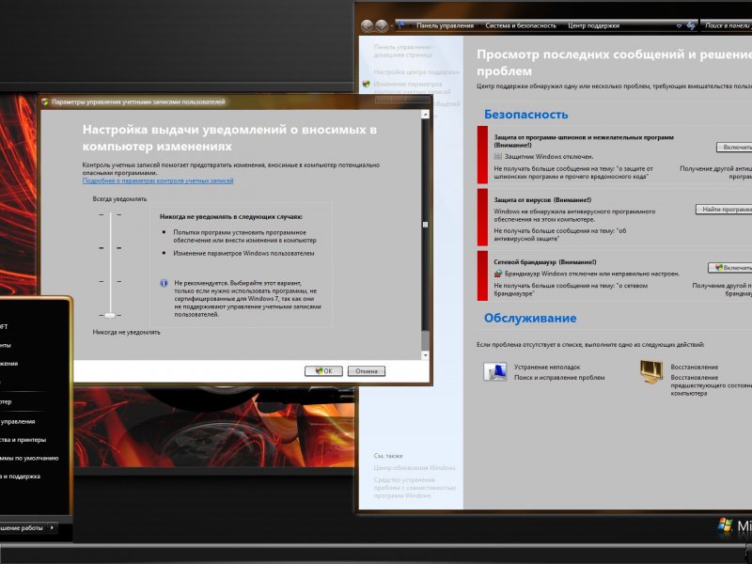
Task: Open 'Изменение параметров контроля учетных записей' link
Action: [x=412, y=87]
